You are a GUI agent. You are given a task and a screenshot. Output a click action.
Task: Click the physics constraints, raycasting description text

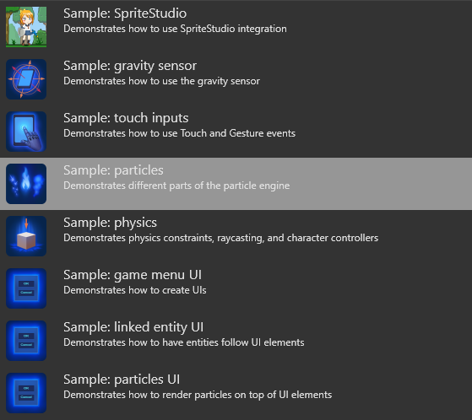click(220, 238)
